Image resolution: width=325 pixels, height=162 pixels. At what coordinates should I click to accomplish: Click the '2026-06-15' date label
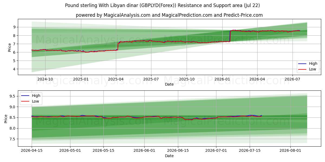click(x=178, y=151)
